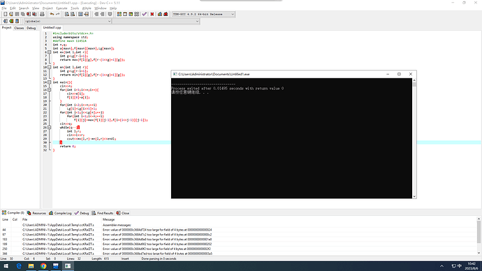Click down arrow of console window scrollbar

click(x=414, y=196)
